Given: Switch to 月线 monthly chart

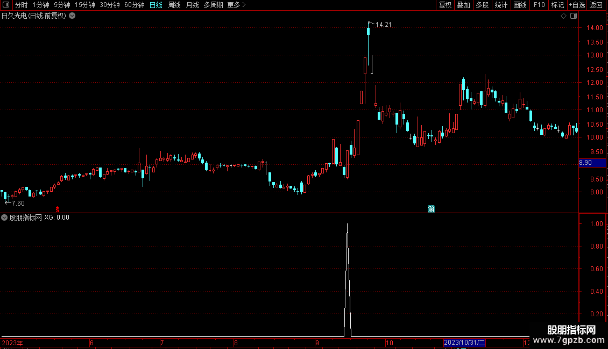Looking at the screenshot, I should coord(192,5).
